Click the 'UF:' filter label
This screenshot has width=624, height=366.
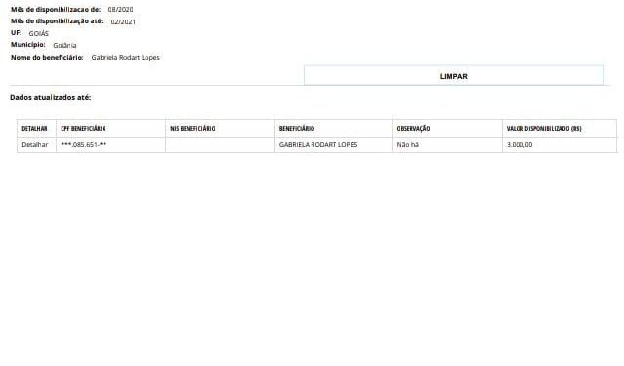(x=17, y=32)
